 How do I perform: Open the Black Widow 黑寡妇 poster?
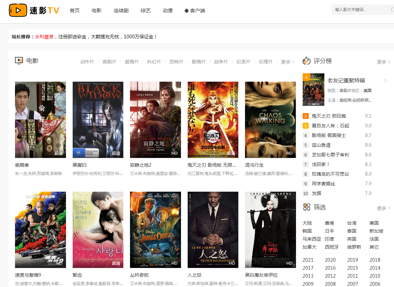98,120
